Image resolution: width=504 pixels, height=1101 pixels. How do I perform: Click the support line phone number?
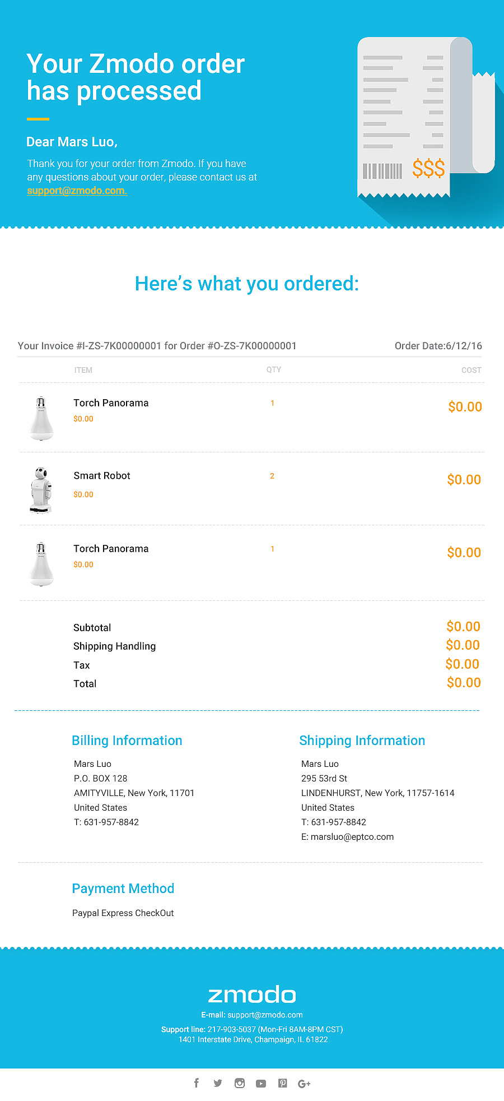click(231, 1029)
